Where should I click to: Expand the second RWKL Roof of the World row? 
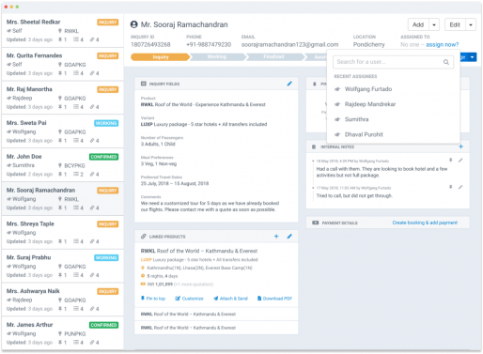(x=216, y=314)
